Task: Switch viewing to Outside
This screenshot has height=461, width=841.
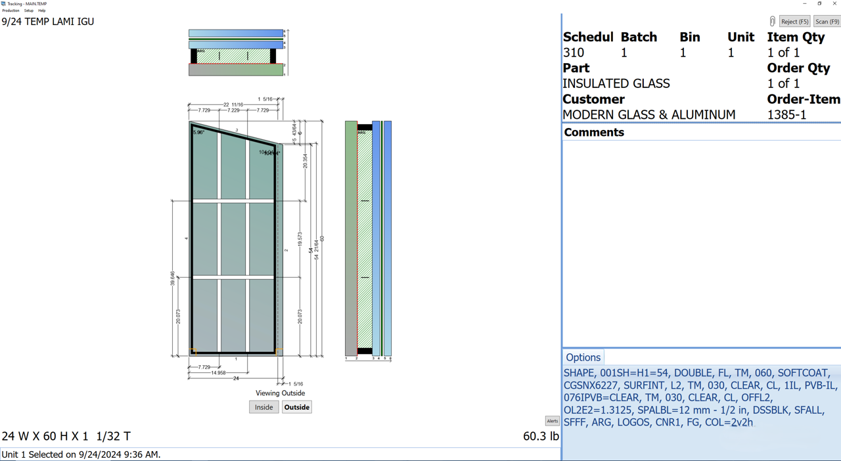Action: point(296,406)
